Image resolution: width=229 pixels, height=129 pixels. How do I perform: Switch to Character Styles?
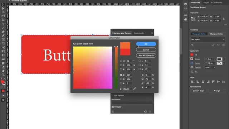click(x=216, y=34)
